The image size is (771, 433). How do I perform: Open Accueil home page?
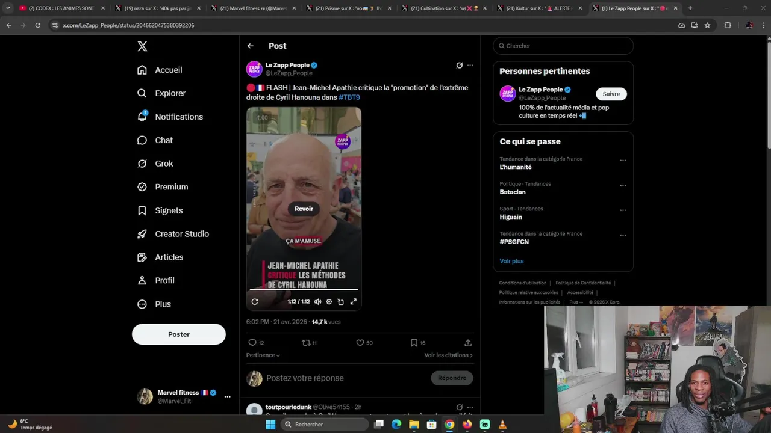point(160,70)
